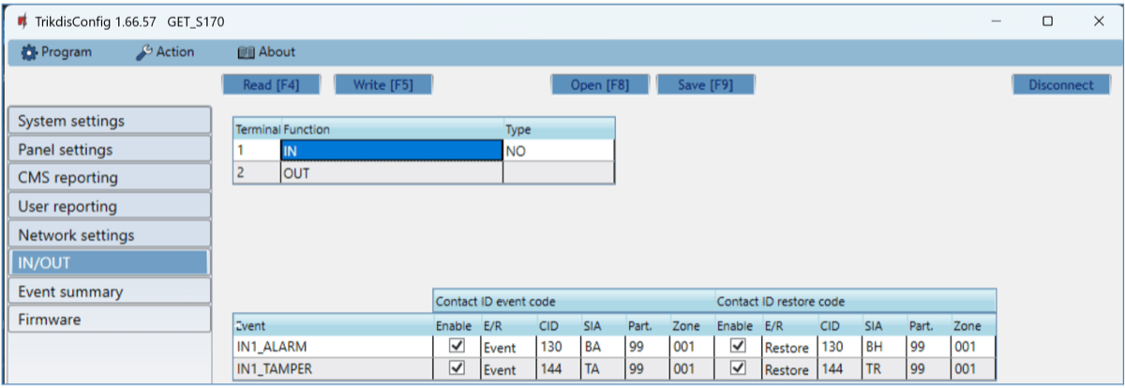Open Function dropdown for terminal 2 OUT
The height and width of the screenshot is (388, 1125).
pyautogui.click(x=391, y=172)
